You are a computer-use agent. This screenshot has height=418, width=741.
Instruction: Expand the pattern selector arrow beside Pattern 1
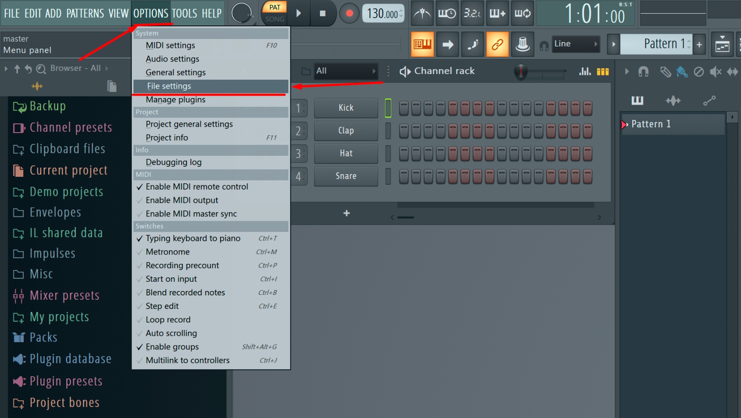coord(613,44)
